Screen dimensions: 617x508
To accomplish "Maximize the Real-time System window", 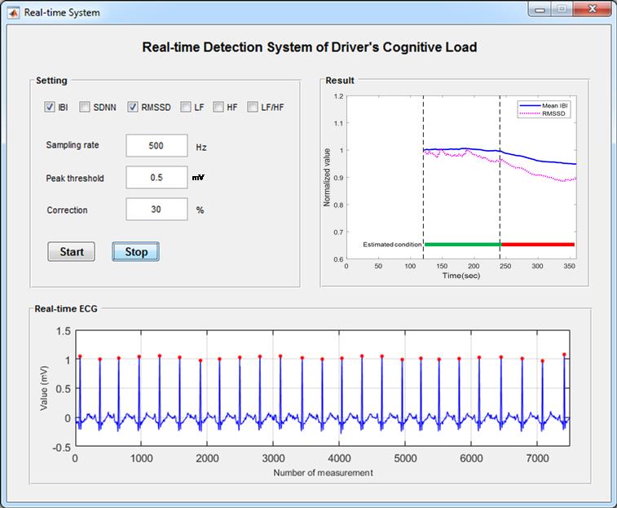I will point(562,10).
